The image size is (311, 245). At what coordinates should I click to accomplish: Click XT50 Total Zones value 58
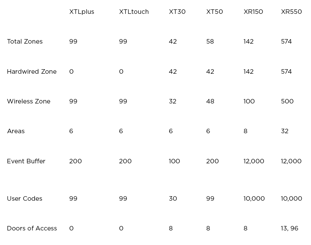(210, 42)
